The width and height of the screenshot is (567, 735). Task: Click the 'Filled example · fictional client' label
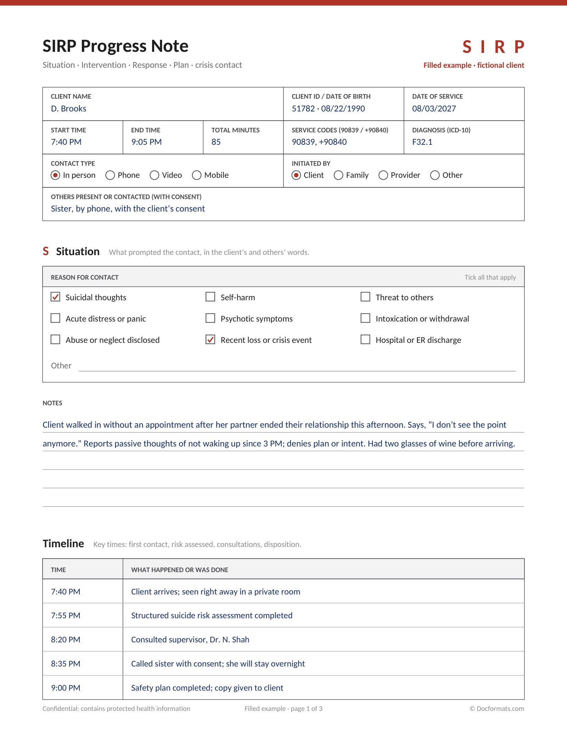(474, 65)
